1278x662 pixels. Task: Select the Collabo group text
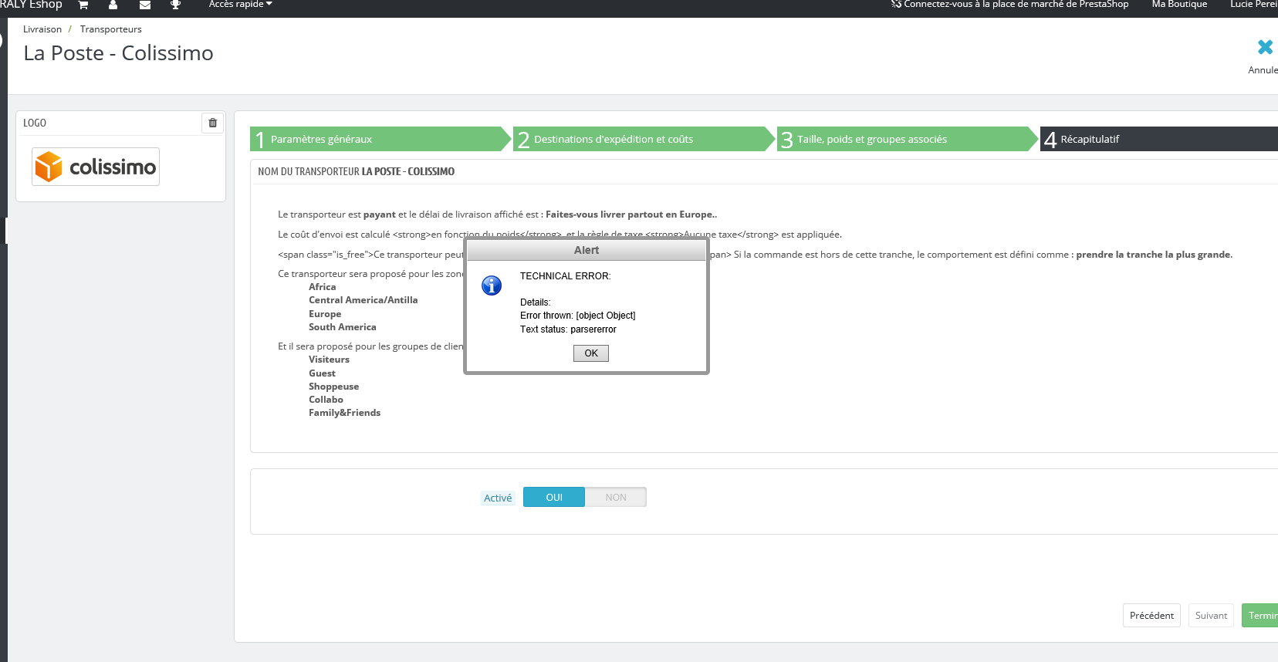coord(326,400)
